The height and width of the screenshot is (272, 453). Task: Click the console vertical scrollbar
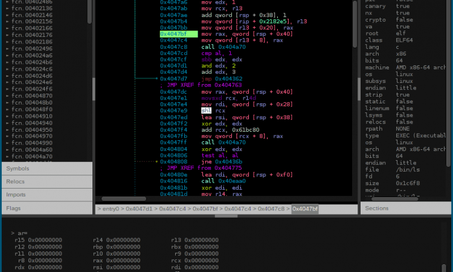[444, 268]
